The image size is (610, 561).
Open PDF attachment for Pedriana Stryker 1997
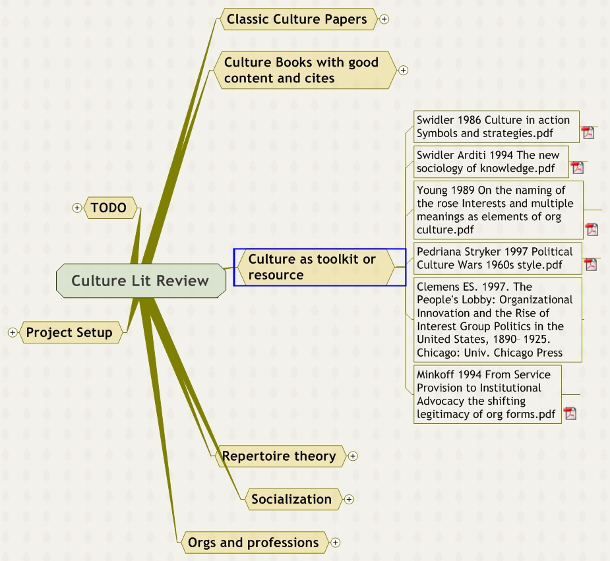click(x=590, y=264)
